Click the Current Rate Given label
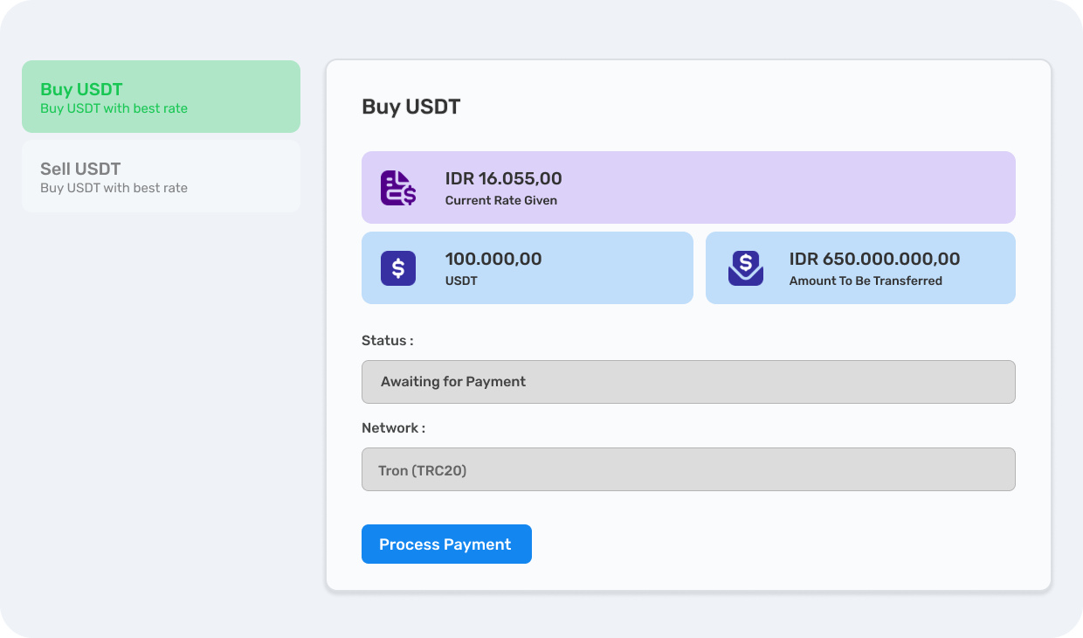The image size is (1083, 638). coord(501,200)
